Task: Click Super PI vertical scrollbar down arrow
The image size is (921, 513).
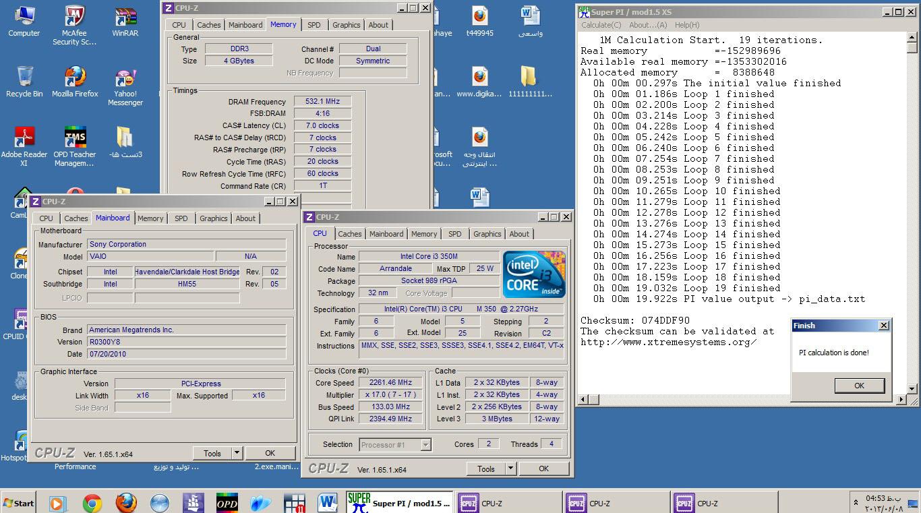Action: (912, 389)
